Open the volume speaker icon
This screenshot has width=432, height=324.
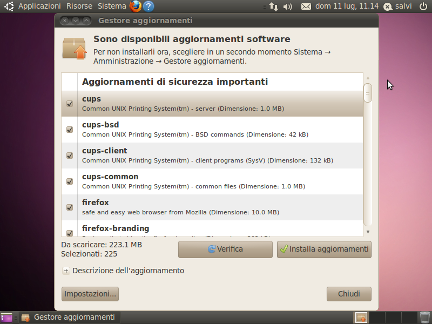(288, 6)
